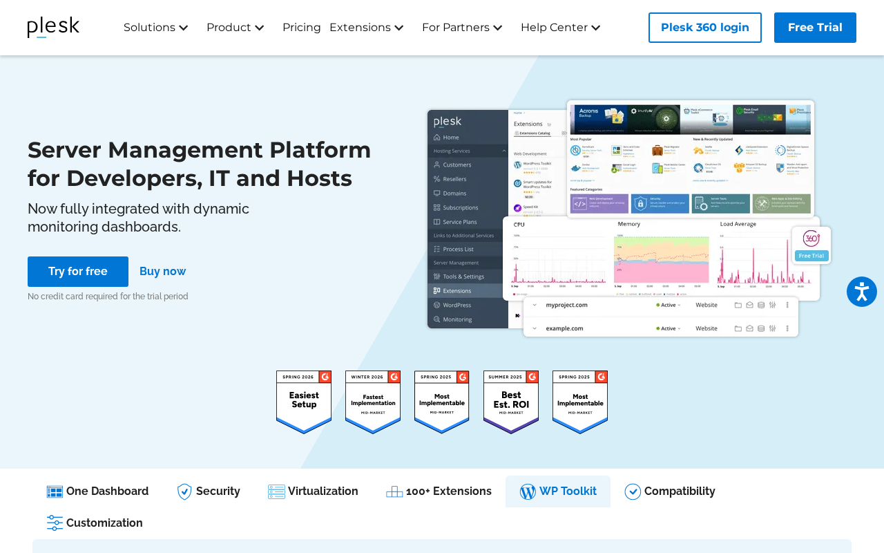Click the Compatibility checkmark icon
Image resolution: width=884 pixels, height=553 pixels.
pyautogui.click(x=633, y=491)
